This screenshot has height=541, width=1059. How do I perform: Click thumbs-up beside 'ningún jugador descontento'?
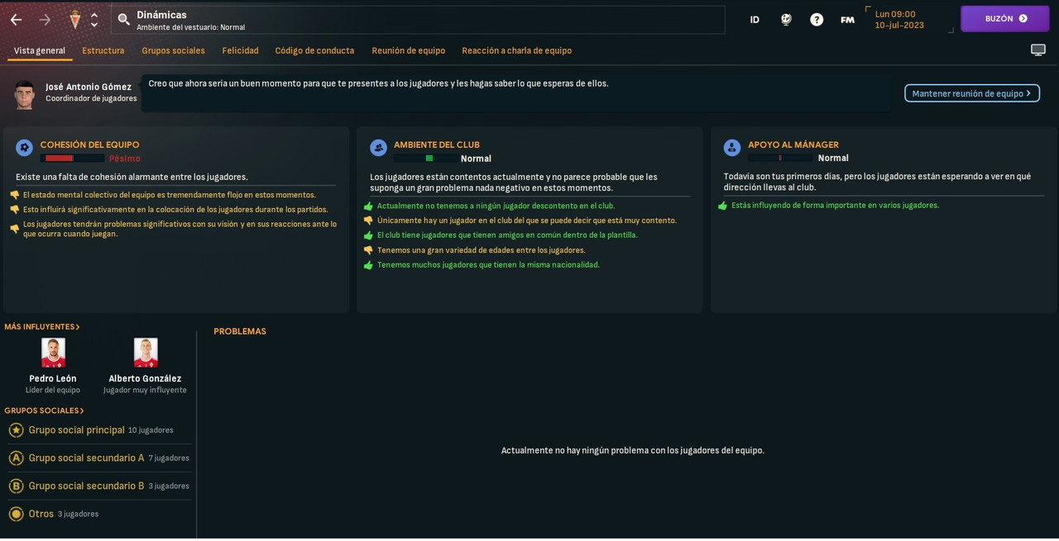click(368, 206)
